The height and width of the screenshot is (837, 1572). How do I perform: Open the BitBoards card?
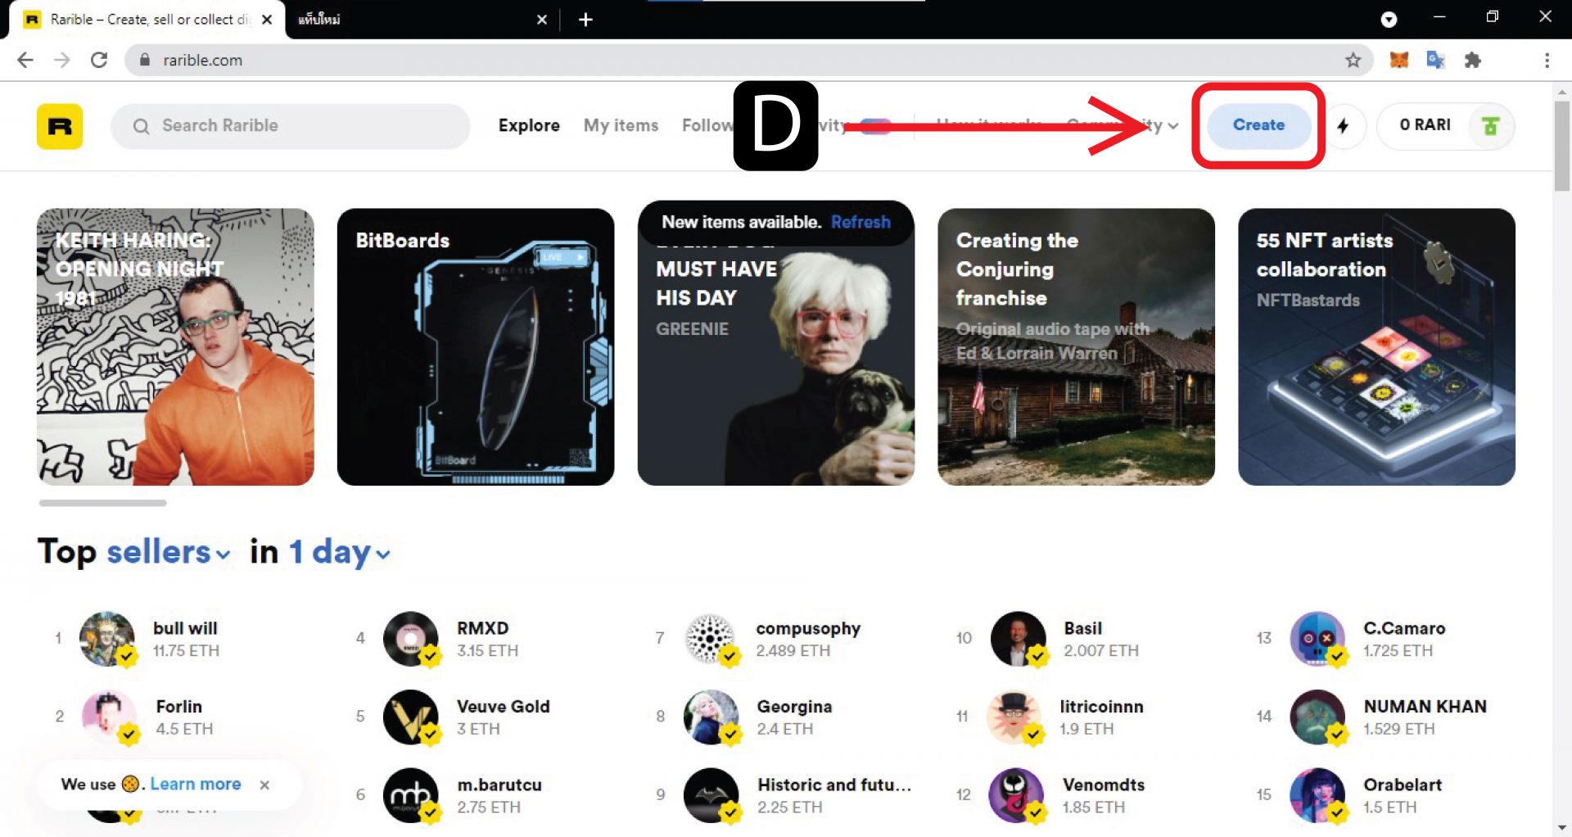[476, 346]
